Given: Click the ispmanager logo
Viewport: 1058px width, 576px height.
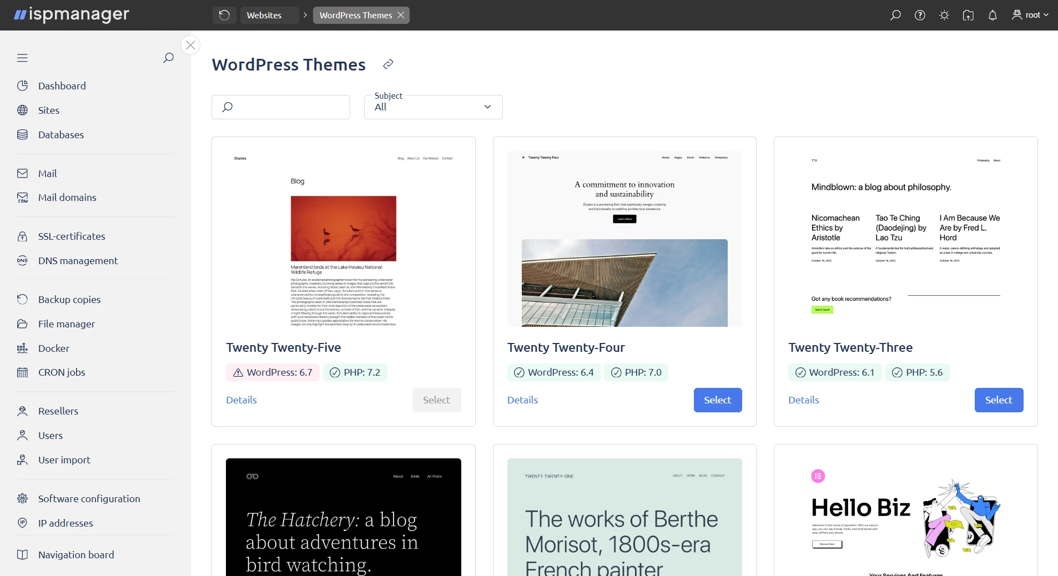Looking at the screenshot, I should point(72,14).
